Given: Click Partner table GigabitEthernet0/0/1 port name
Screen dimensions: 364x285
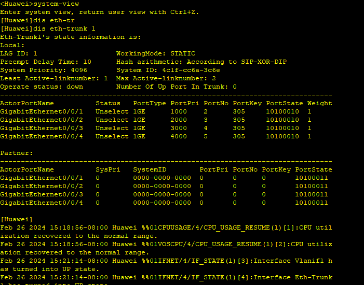Looking at the screenshot, I should pyautogui.click(x=42, y=178).
